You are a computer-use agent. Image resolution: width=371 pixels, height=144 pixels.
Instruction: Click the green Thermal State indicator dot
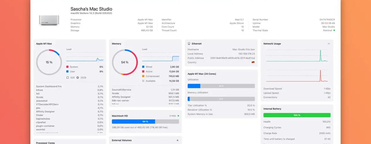click(334, 30)
